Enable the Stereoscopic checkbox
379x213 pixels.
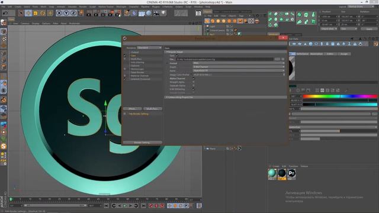click(x=125, y=69)
